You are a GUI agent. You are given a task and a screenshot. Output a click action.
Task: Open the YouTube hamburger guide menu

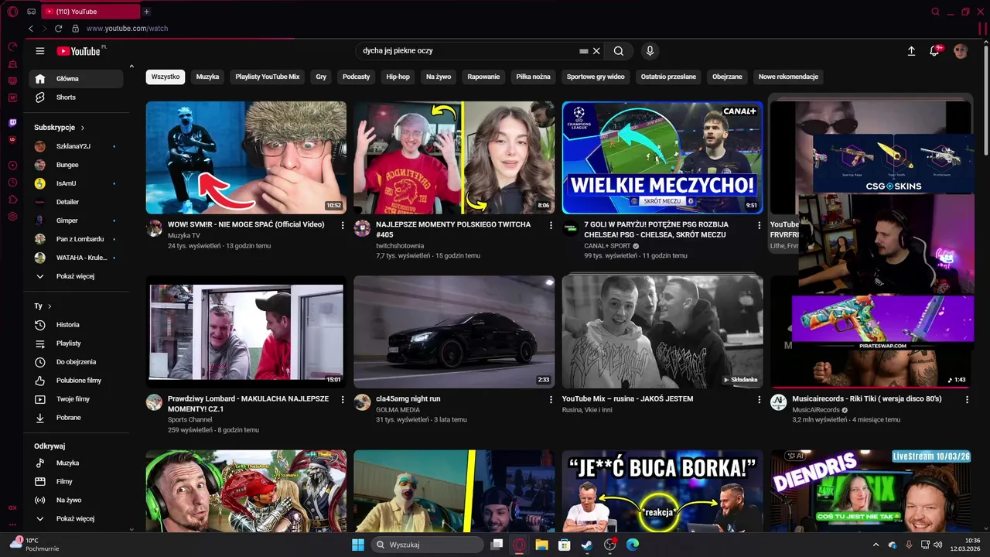click(40, 51)
